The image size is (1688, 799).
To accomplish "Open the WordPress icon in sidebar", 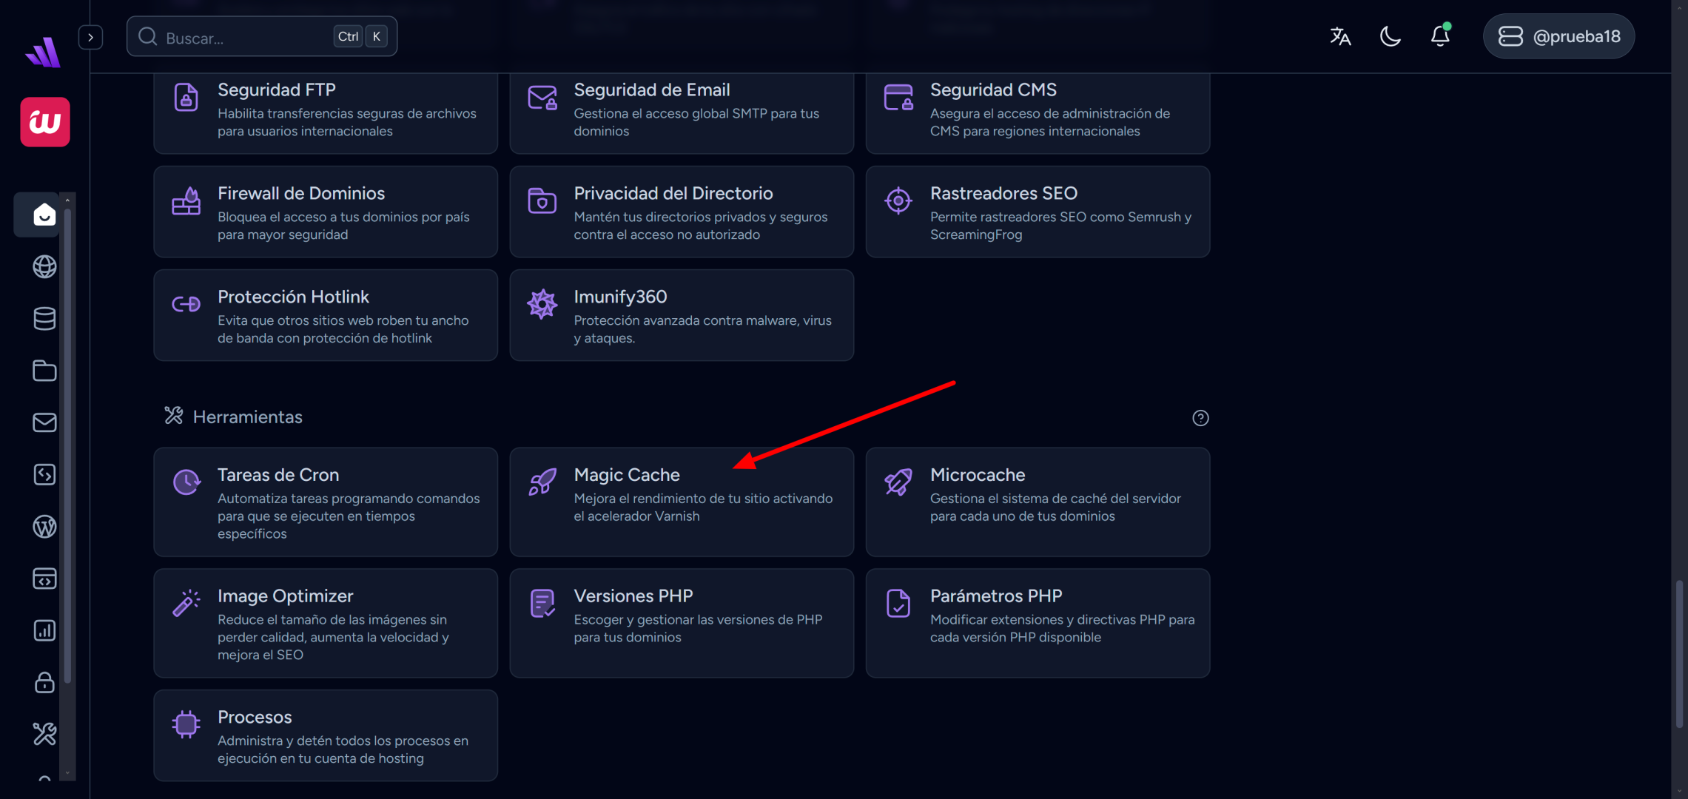I will (x=44, y=527).
